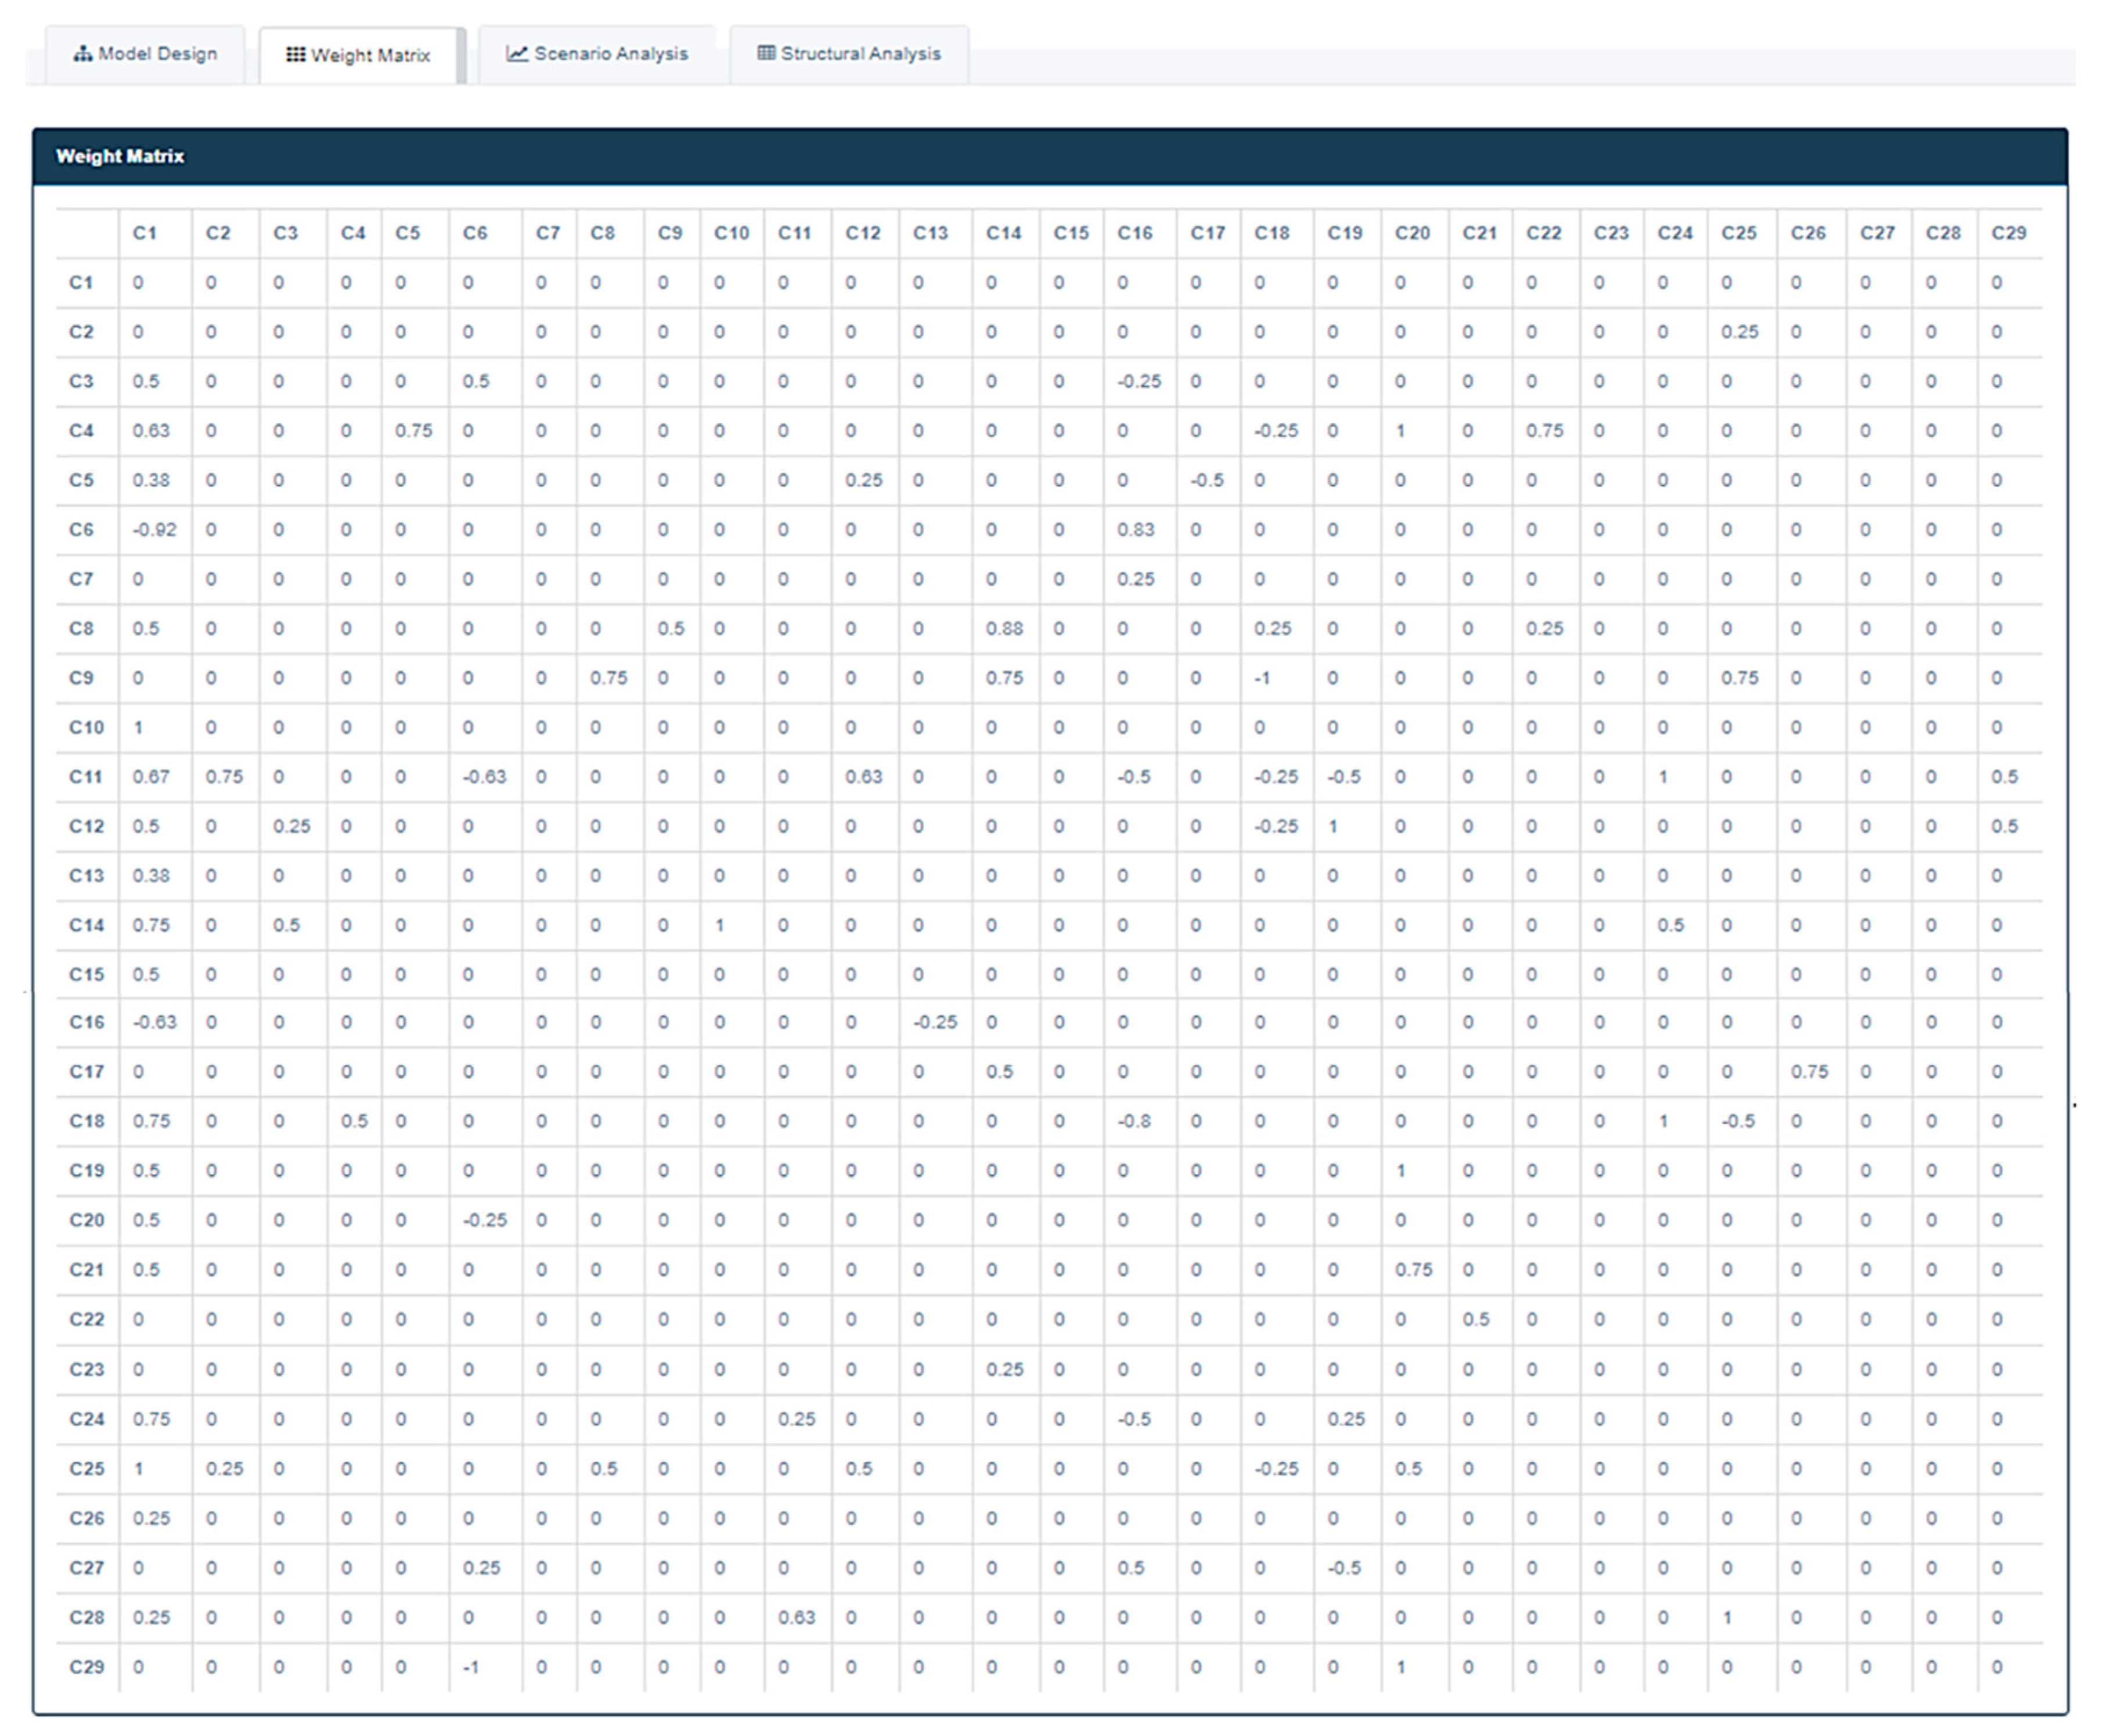Select the C29 column header

(2008, 233)
